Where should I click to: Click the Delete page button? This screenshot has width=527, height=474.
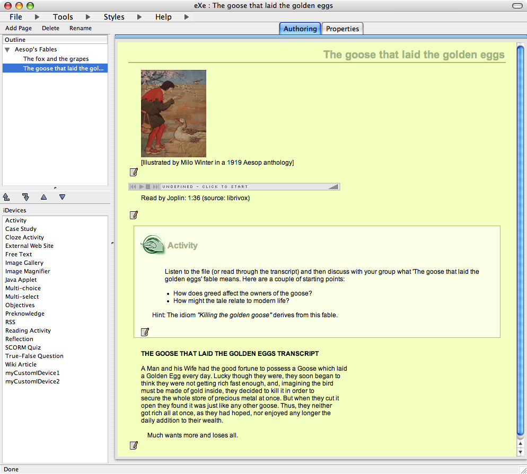pos(50,28)
